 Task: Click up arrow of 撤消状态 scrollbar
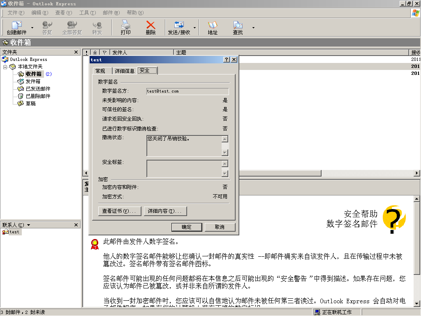[225, 139]
